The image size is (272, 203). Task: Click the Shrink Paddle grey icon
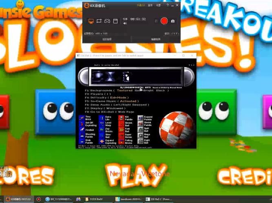141,124
